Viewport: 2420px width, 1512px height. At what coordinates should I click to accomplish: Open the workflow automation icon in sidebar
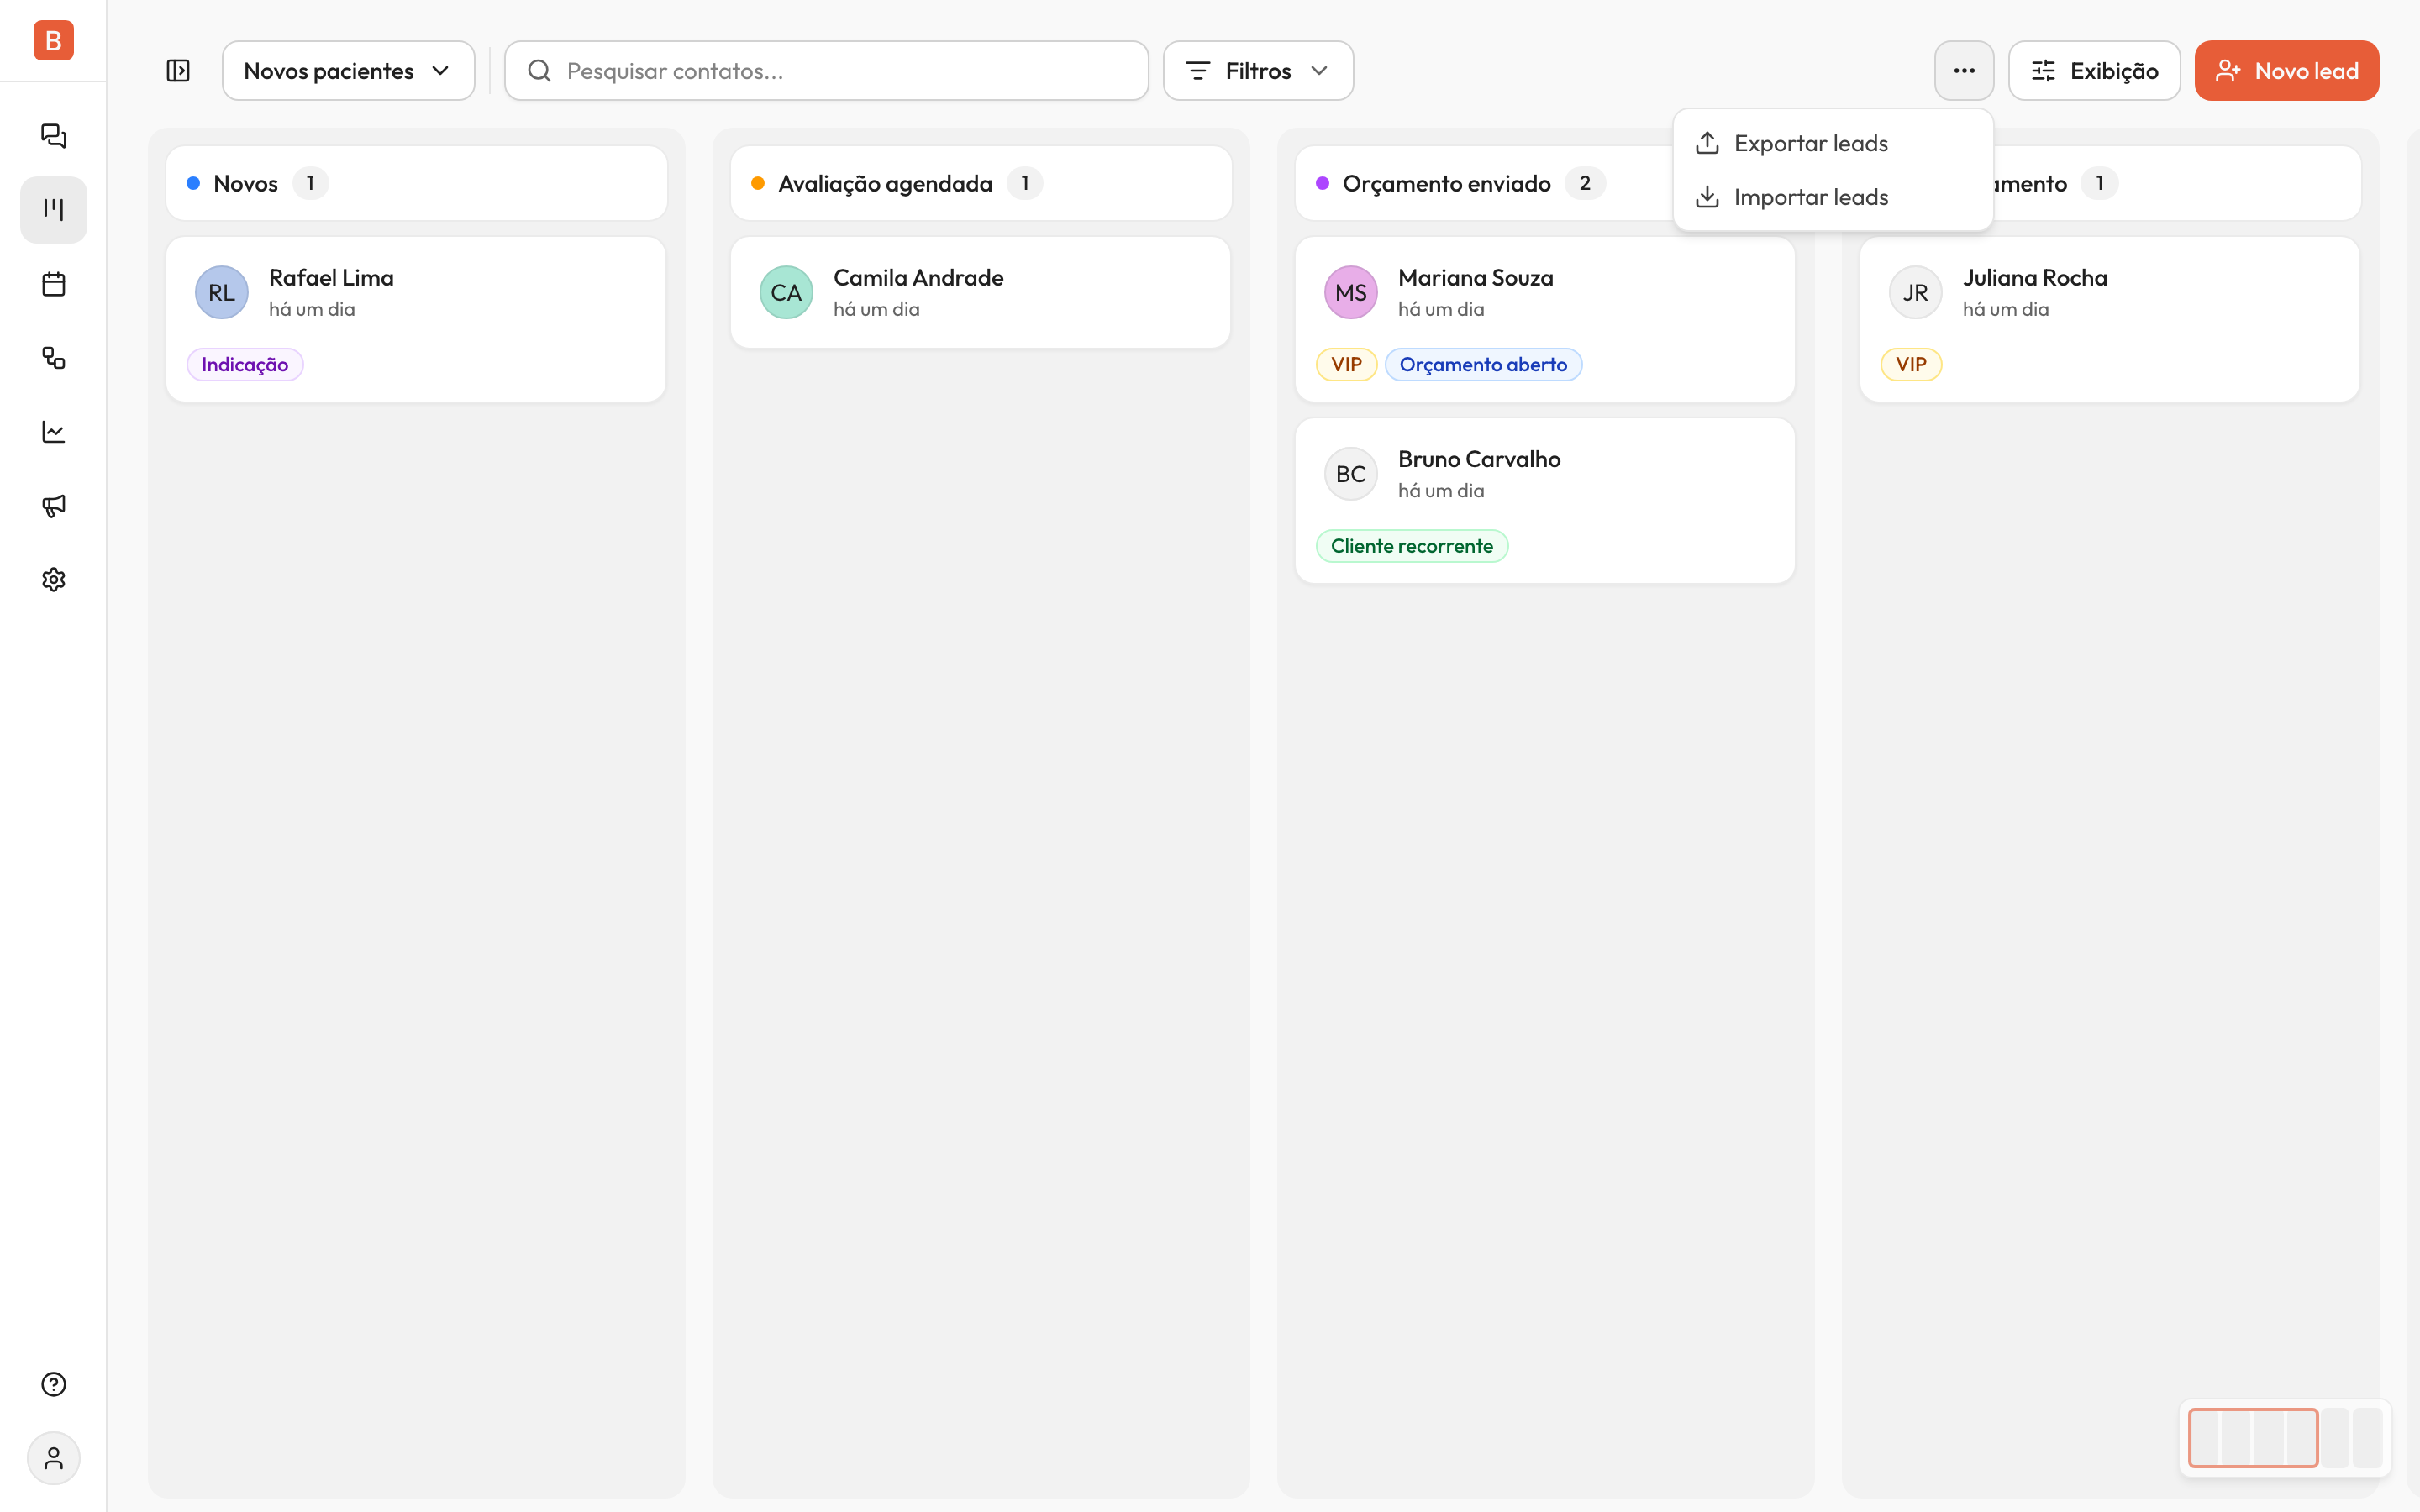53,358
